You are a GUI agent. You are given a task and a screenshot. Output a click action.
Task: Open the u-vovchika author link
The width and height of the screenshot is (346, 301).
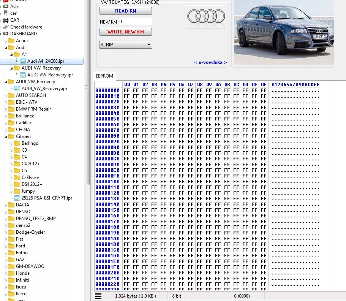pyautogui.click(x=210, y=62)
